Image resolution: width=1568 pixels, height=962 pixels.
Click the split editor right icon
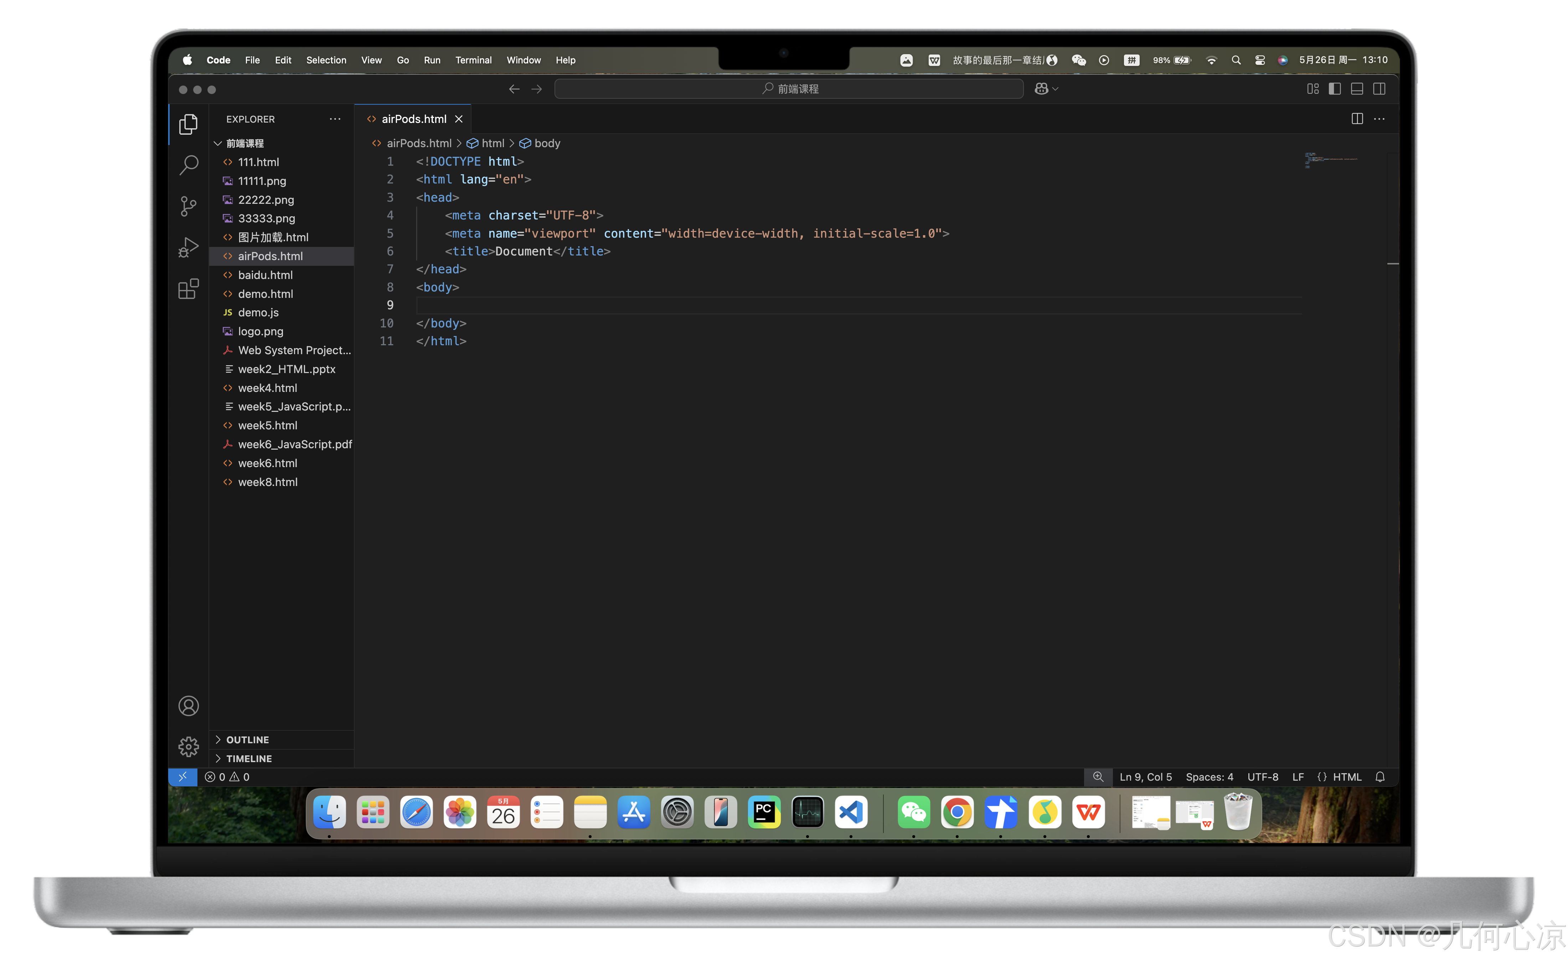[x=1357, y=119]
